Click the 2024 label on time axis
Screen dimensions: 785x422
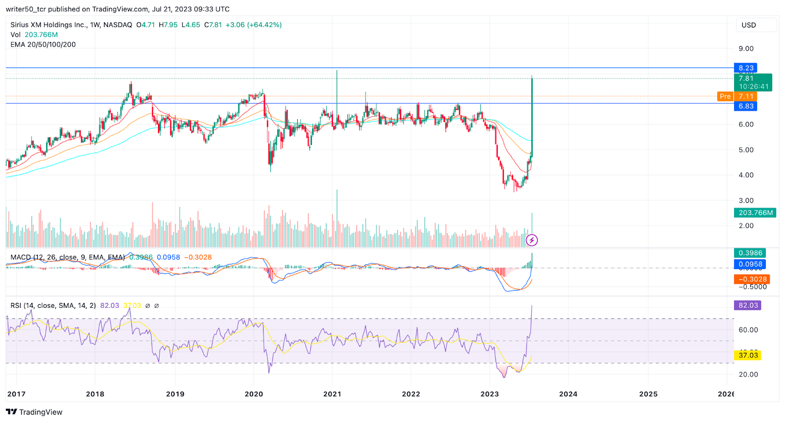click(x=568, y=394)
